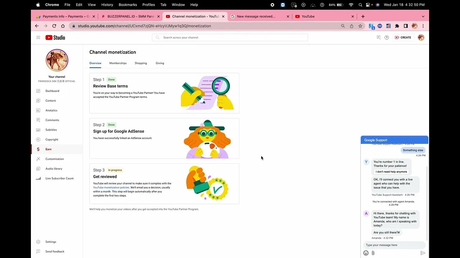Click the Chrome address bar URL
The width and height of the screenshot is (460, 258).
click(144, 26)
